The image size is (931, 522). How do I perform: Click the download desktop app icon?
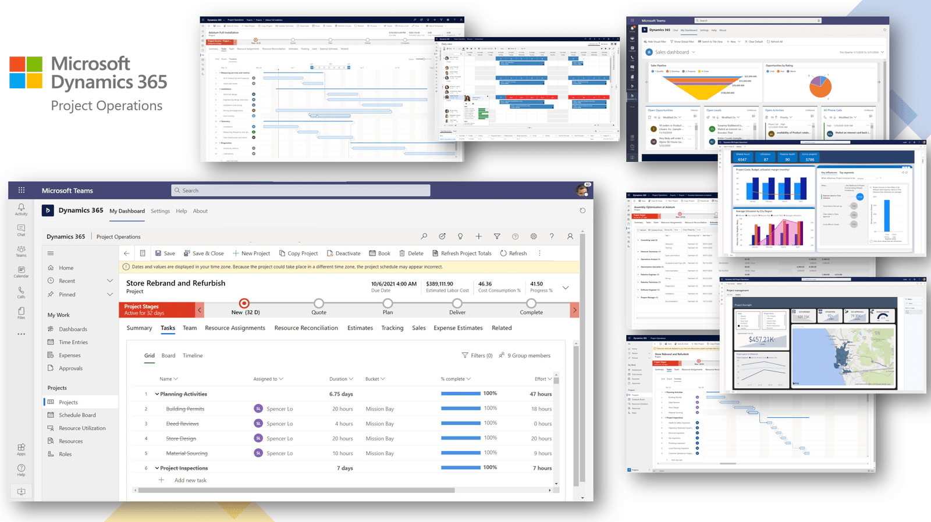[22, 491]
